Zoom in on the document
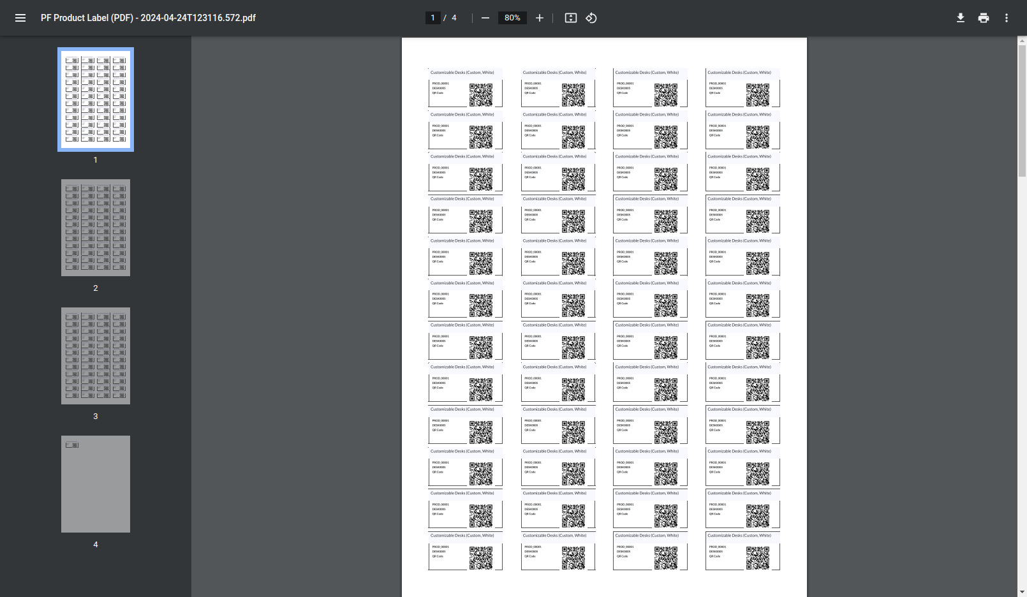Image resolution: width=1027 pixels, height=597 pixels. 539,18
